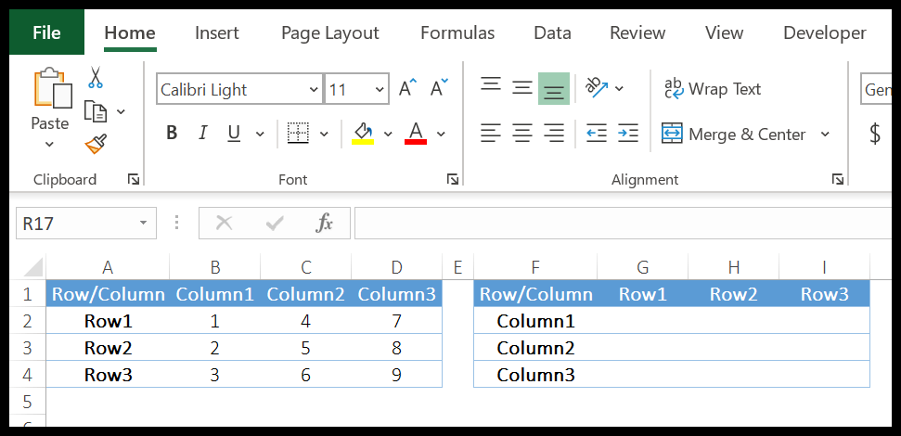Click the Insert Function fx icon
This screenshot has width=901, height=436.
[325, 223]
